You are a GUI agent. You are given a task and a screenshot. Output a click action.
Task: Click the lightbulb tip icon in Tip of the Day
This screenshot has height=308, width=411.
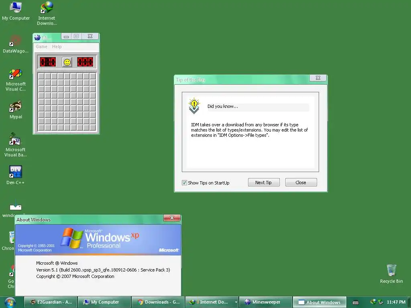pyautogui.click(x=194, y=106)
